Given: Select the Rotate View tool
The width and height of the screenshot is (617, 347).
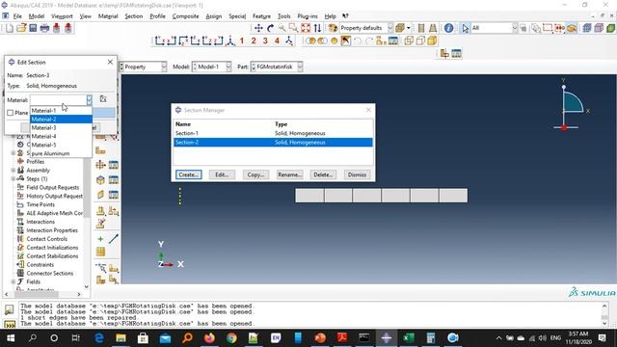Looking at the screenshot, I should [270, 28].
